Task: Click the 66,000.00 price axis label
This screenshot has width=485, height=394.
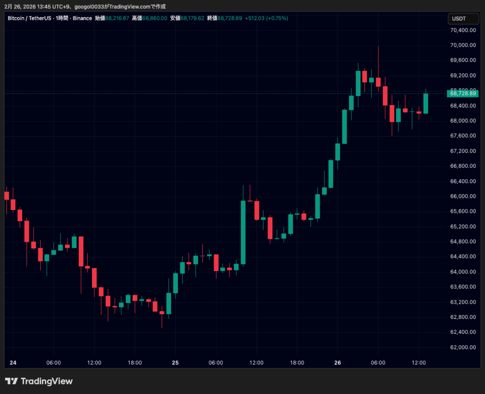Action: 462,196
